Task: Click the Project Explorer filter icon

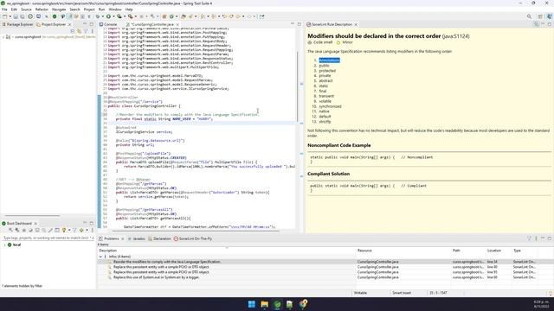Action: [x=86, y=31]
